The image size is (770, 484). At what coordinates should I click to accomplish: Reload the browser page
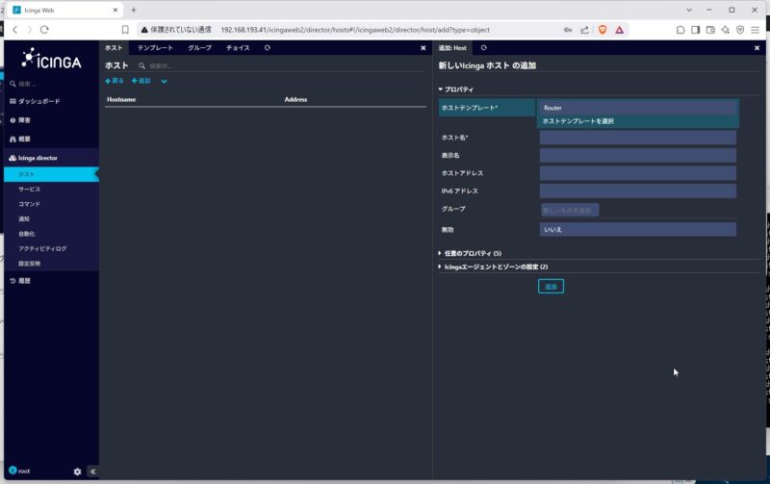tap(44, 30)
